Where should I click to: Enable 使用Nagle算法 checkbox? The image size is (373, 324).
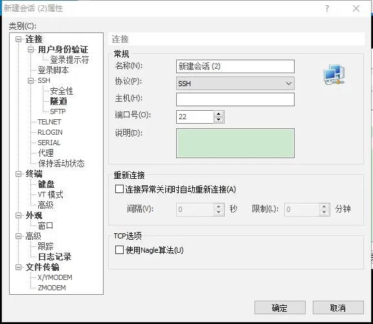[x=119, y=250]
